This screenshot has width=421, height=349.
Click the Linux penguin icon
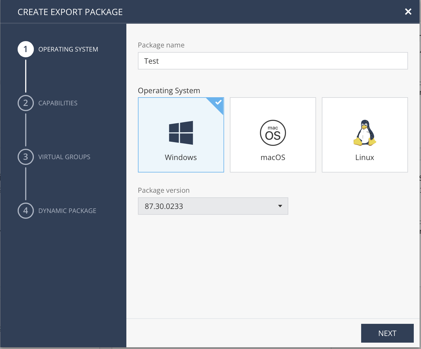pos(365,133)
